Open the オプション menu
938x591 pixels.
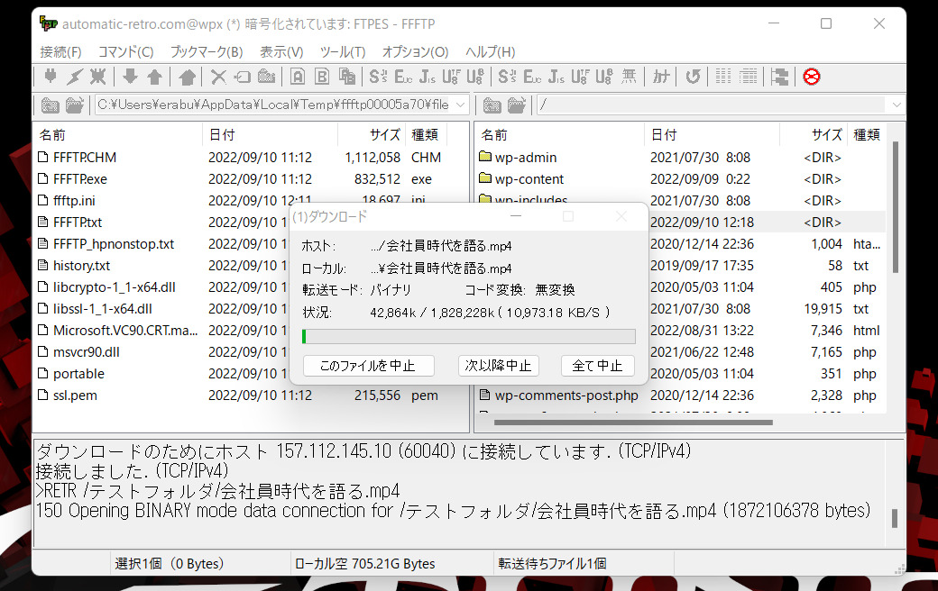pos(414,51)
